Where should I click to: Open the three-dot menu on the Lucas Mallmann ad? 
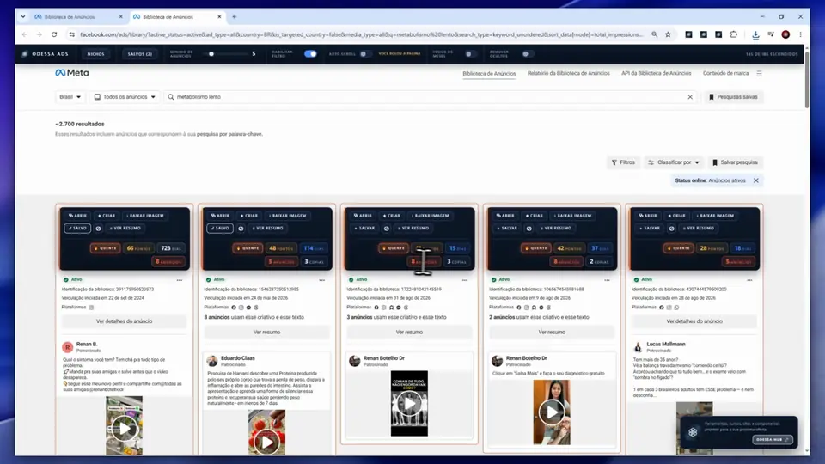click(749, 280)
